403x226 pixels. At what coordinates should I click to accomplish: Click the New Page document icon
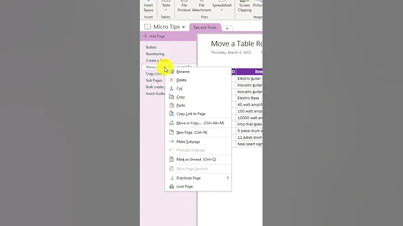(171, 132)
